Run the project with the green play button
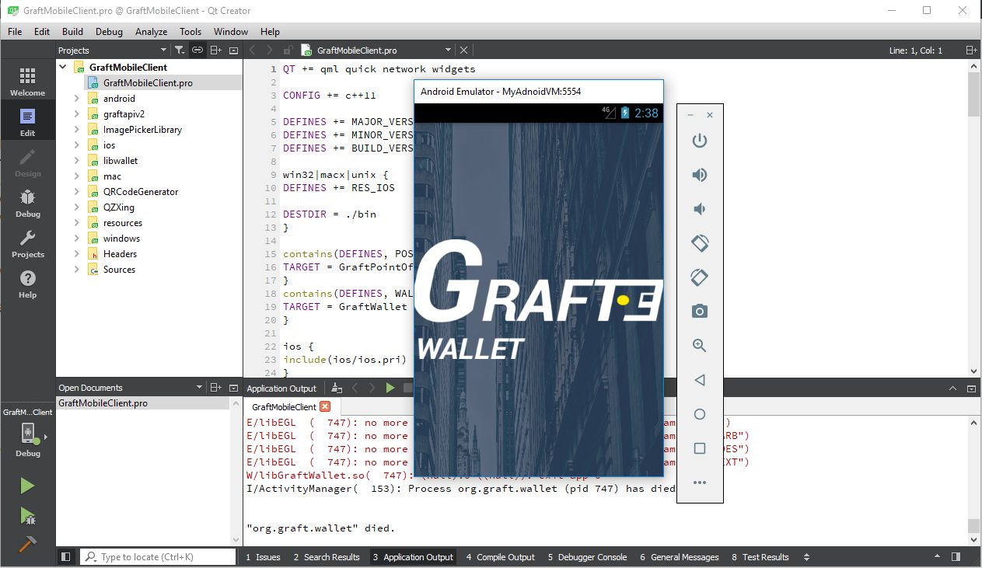The image size is (982, 568). pyautogui.click(x=26, y=486)
